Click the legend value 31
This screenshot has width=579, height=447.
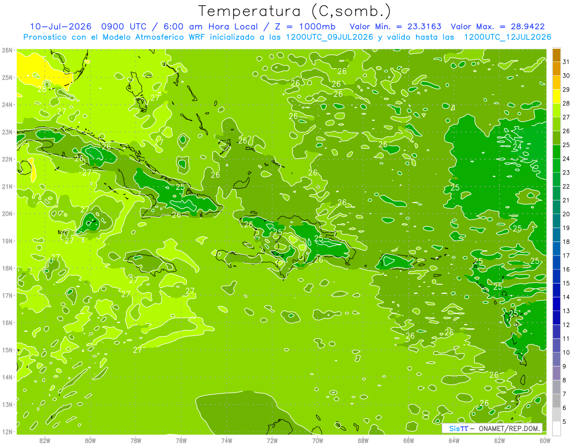pyautogui.click(x=566, y=62)
